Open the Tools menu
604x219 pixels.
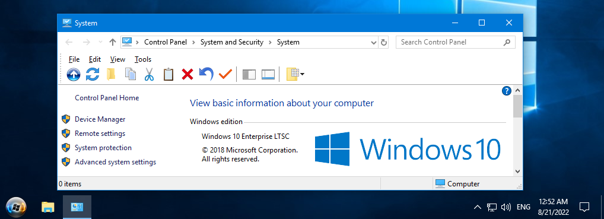[x=143, y=59]
